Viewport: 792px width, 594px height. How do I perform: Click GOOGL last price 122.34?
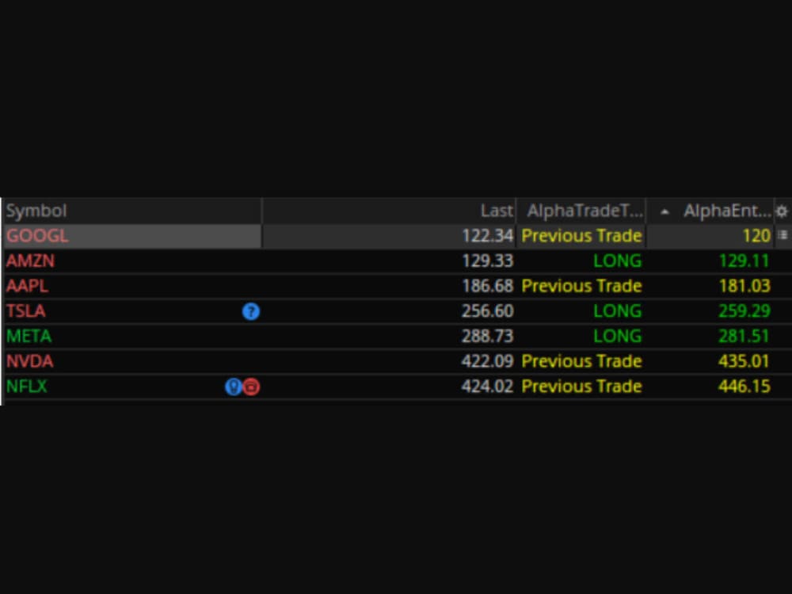[x=487, y=236]
